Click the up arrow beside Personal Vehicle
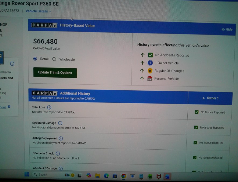Screen dimensions: 238x182 [x=142, y=78]
